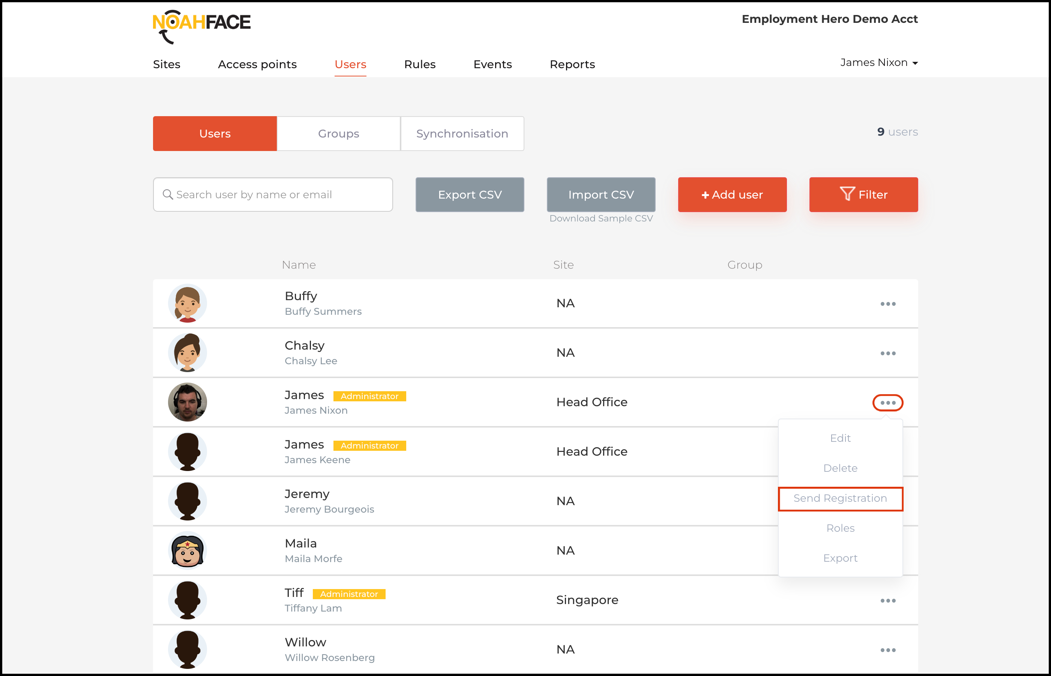Viewport: 1051px width, 676px height.
Task: Choose Roles in the user menu
Action: pos(840,528)
